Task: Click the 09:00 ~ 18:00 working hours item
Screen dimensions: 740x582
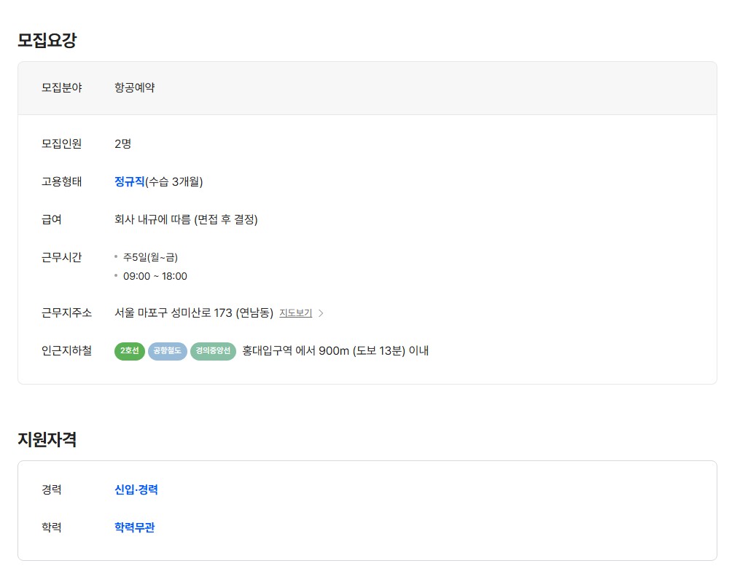Action: click(x=155, y=276)
